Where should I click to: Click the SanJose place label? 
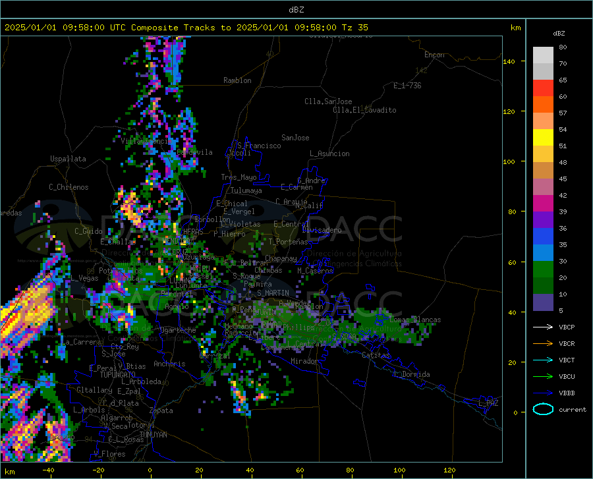click(295, 138)
